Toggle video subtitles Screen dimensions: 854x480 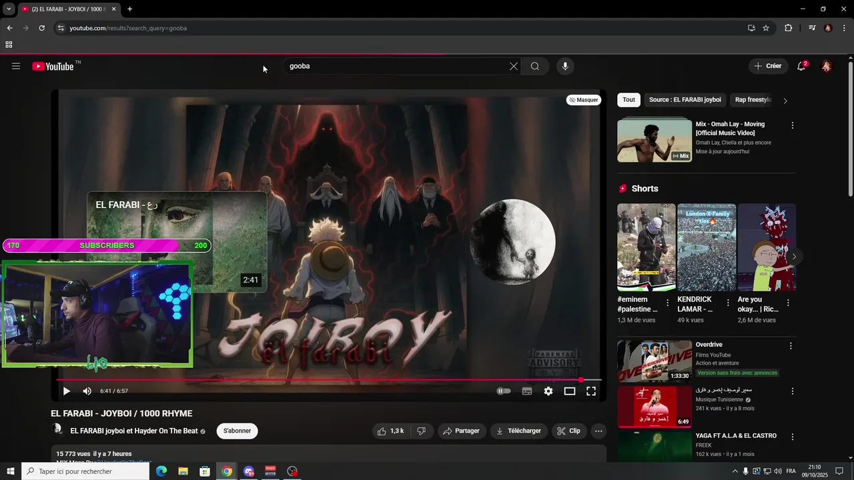click(526, 391)
